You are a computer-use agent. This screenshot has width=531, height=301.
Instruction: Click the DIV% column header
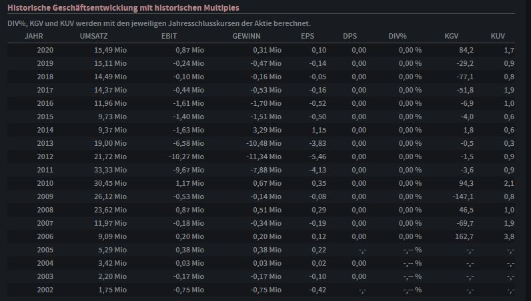click(398, 36)
